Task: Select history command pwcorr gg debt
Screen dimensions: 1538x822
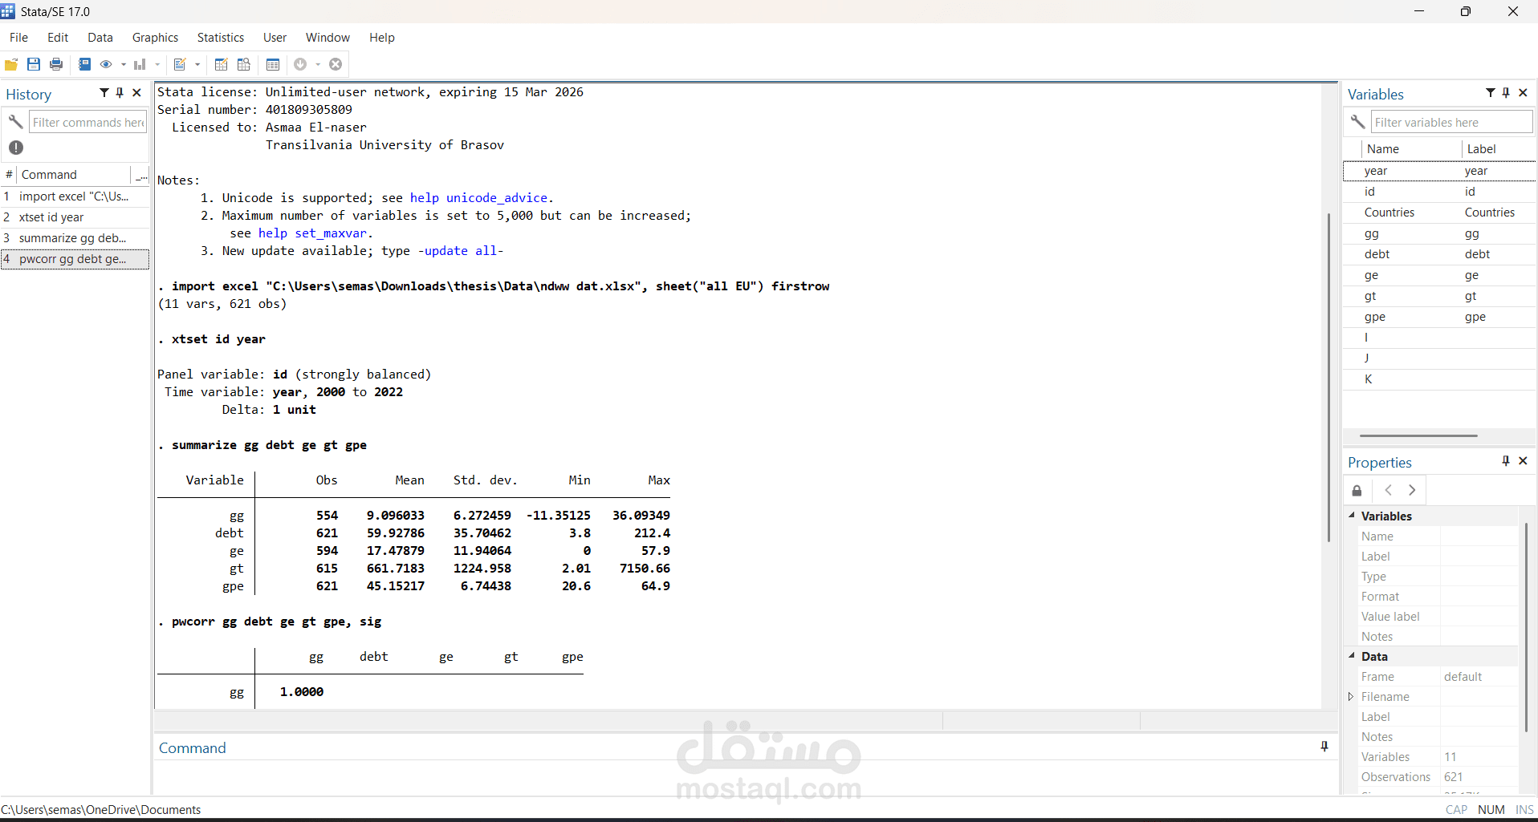Action: tap(75, 259)
